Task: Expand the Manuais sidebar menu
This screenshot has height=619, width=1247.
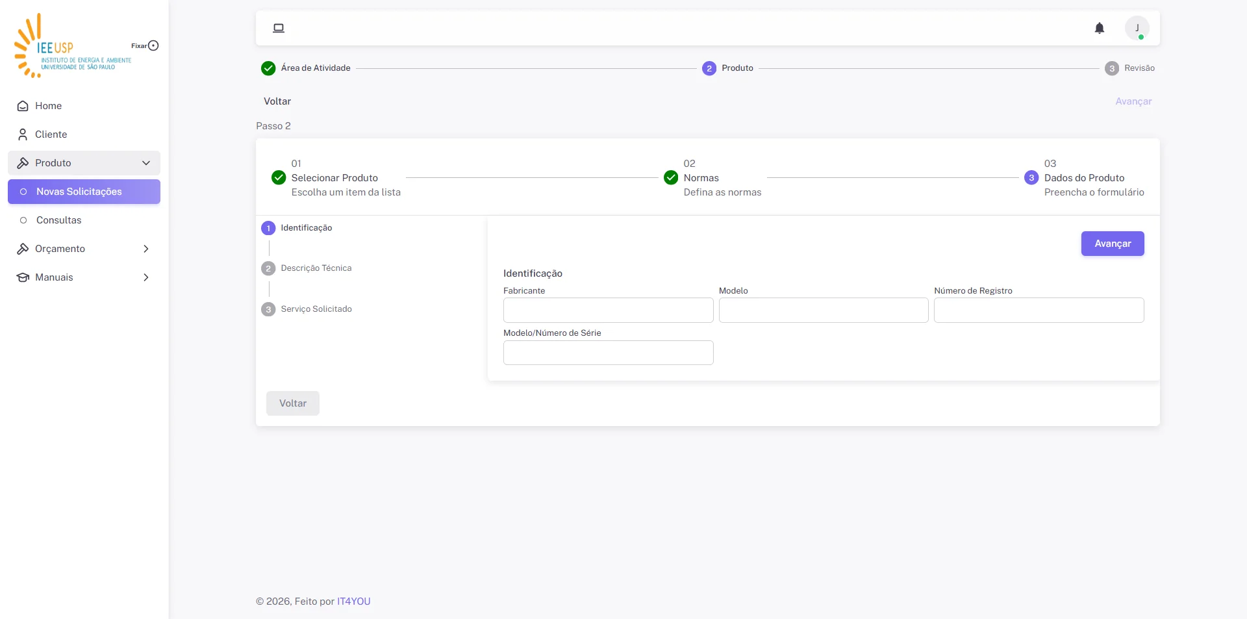Action: tap(84, 277)
